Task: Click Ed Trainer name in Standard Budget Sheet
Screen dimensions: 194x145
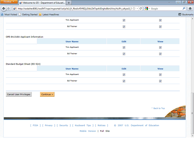Action: (x=72, y=81)
